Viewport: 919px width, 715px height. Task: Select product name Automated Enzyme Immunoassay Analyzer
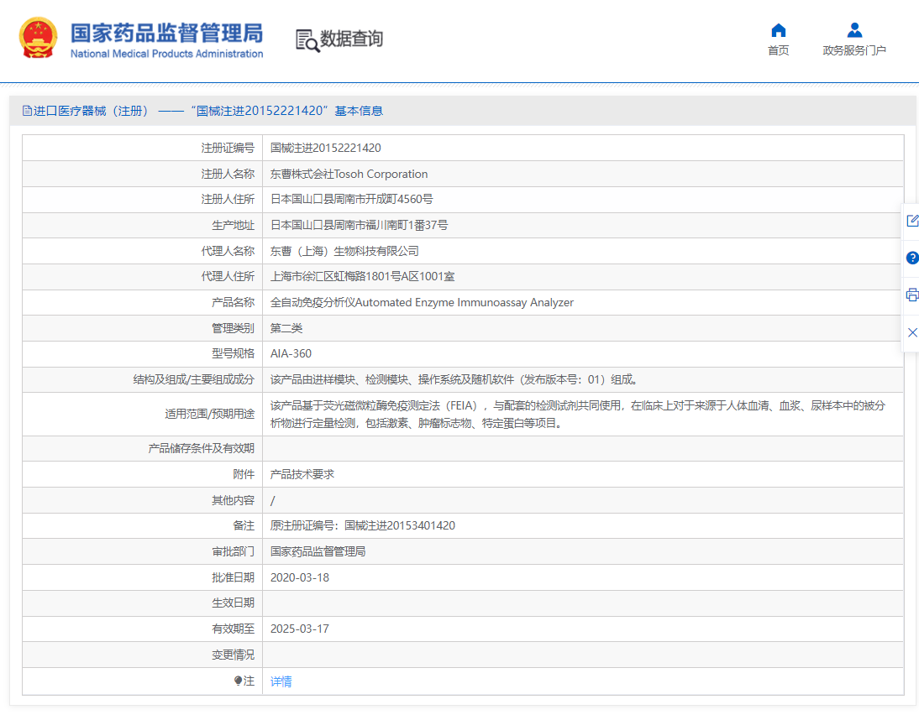[422, 302]
